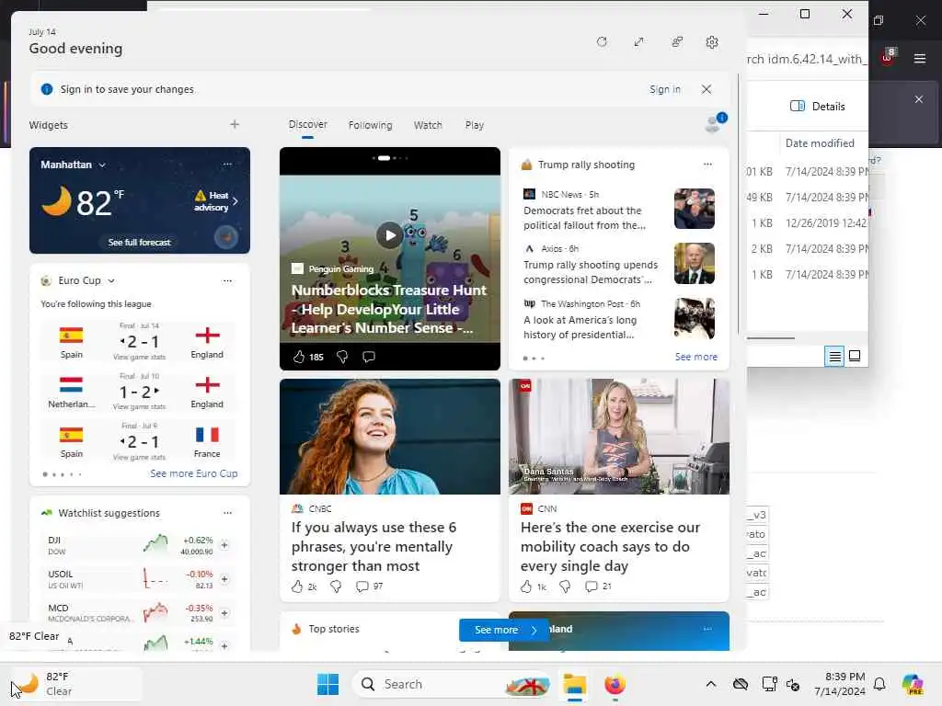Switch Explorer to large thumbnails view icon
This screenshot has height=706, width=942.
pos(855,356)
